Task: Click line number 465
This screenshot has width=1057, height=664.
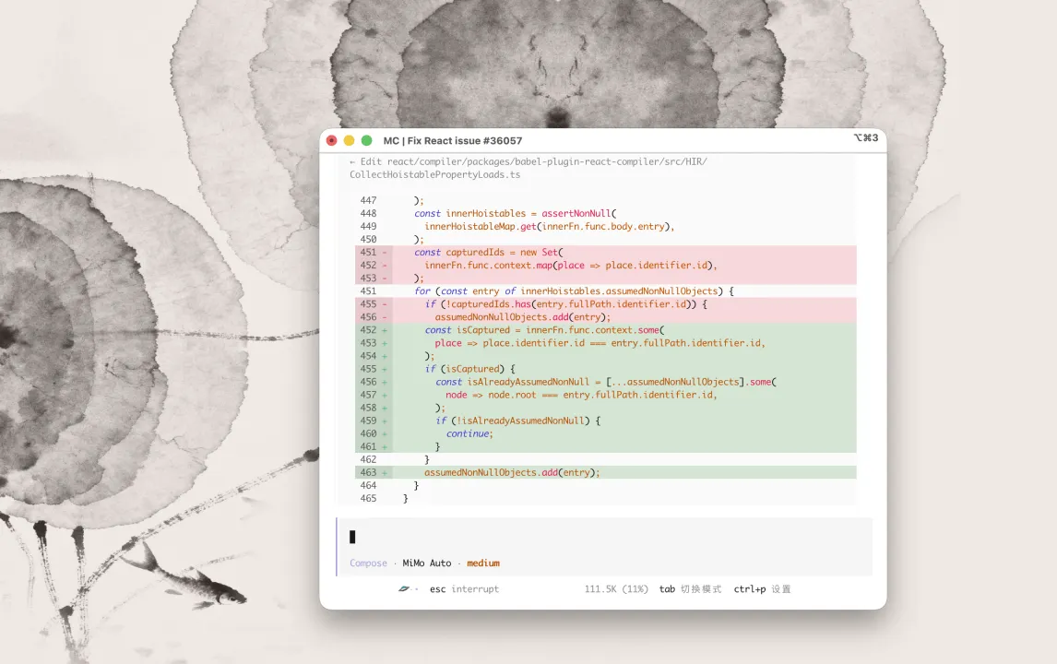Action: click(368, 498)
